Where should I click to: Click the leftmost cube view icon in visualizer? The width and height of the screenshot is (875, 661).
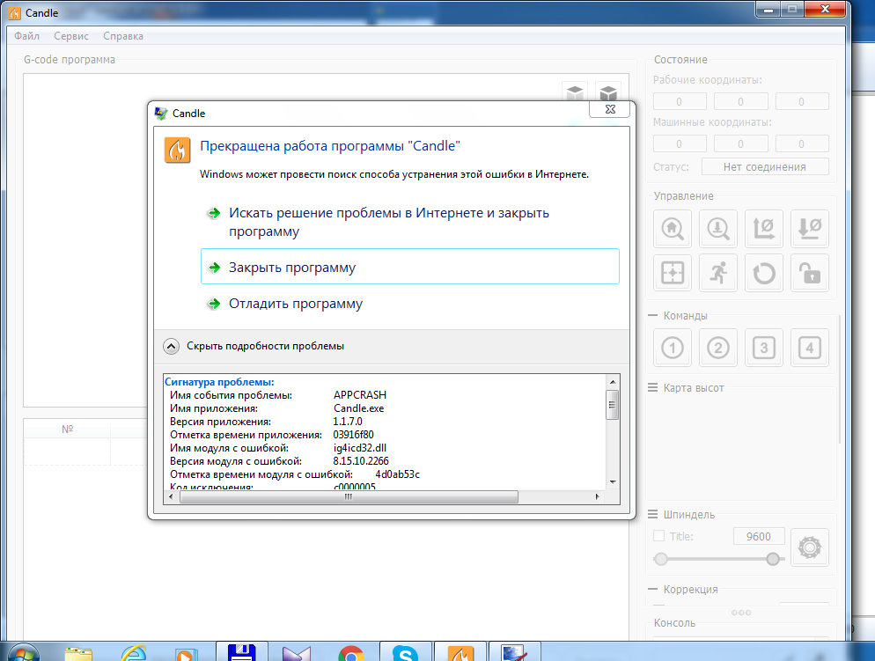click(575, 92)
